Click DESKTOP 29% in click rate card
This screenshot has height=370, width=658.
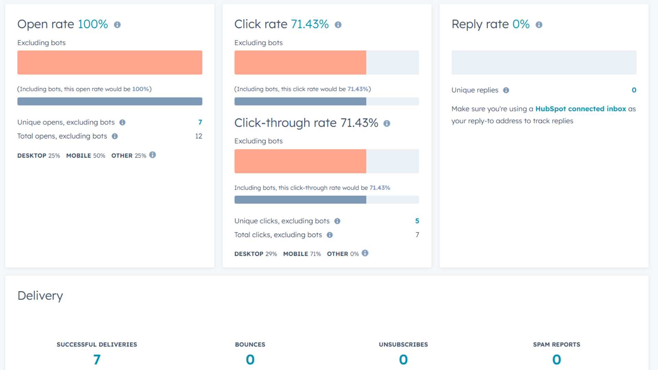point(256,254)
